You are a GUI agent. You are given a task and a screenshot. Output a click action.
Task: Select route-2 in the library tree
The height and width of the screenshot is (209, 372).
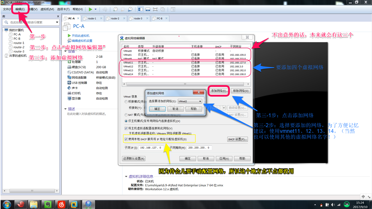(19, 47)
